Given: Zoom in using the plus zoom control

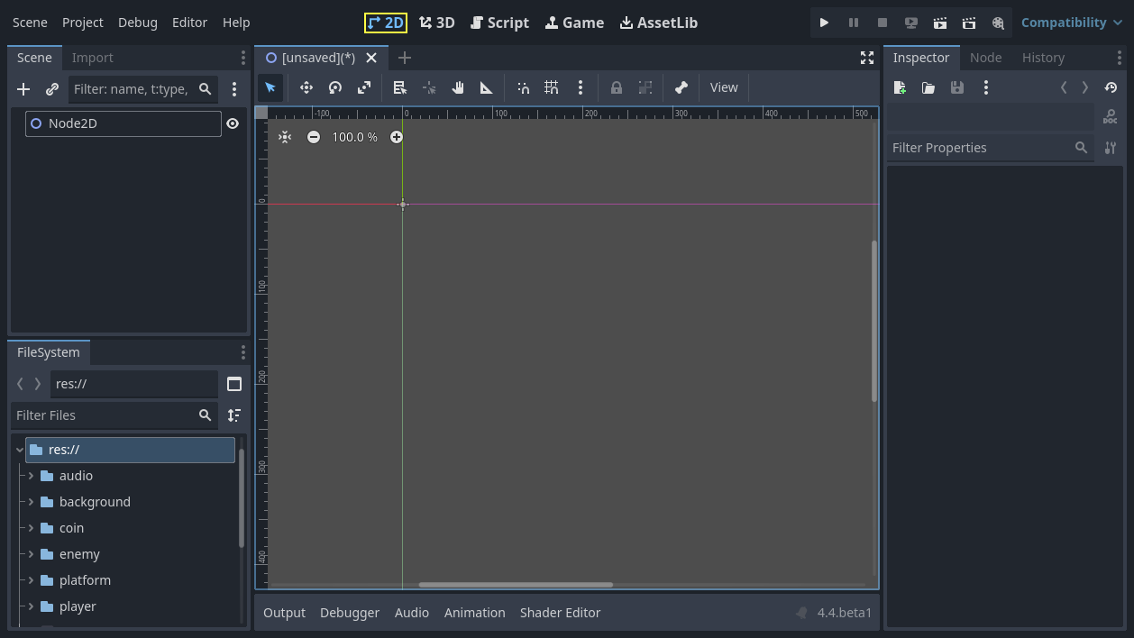Looking at the screenshot, I should click(397, 137).
